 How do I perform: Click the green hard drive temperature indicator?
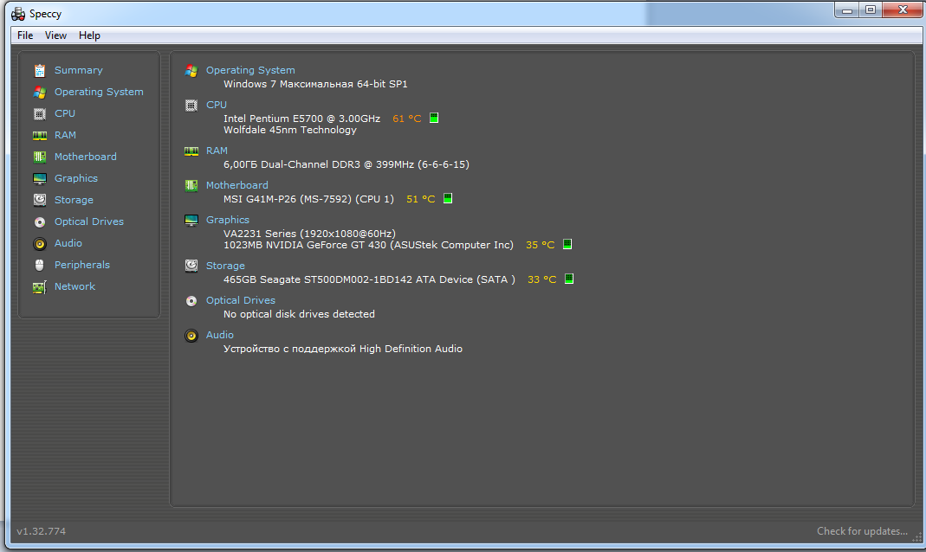pos(569,279)
